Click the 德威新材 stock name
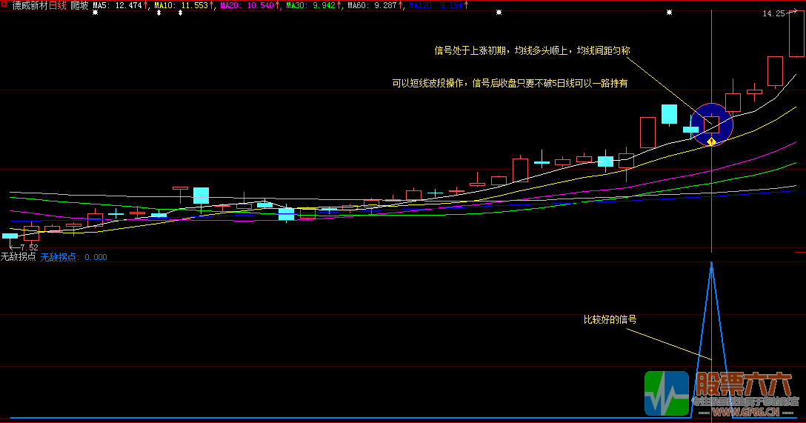 point(30,6)
